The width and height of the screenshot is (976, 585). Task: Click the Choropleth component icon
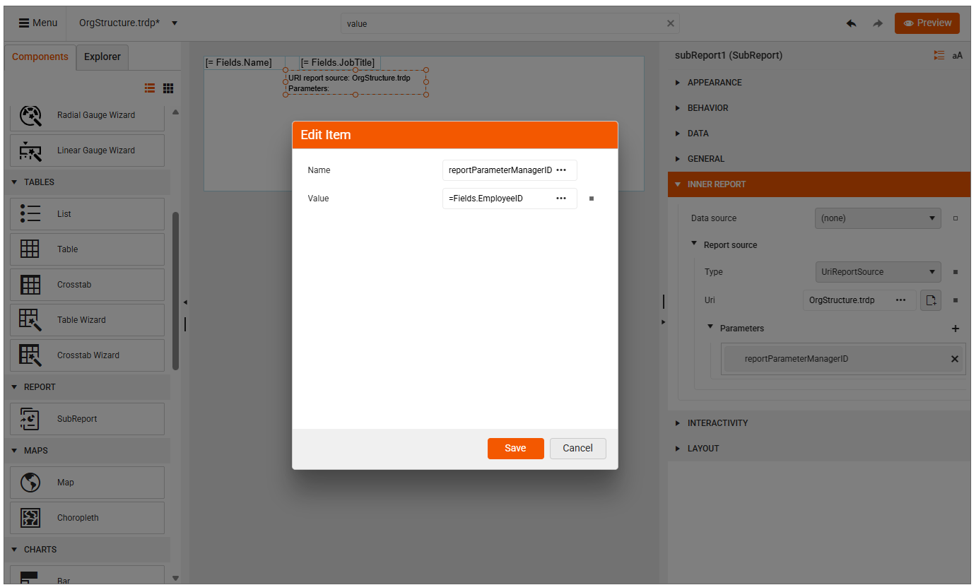pyautogui.click(x=30, y=517)
